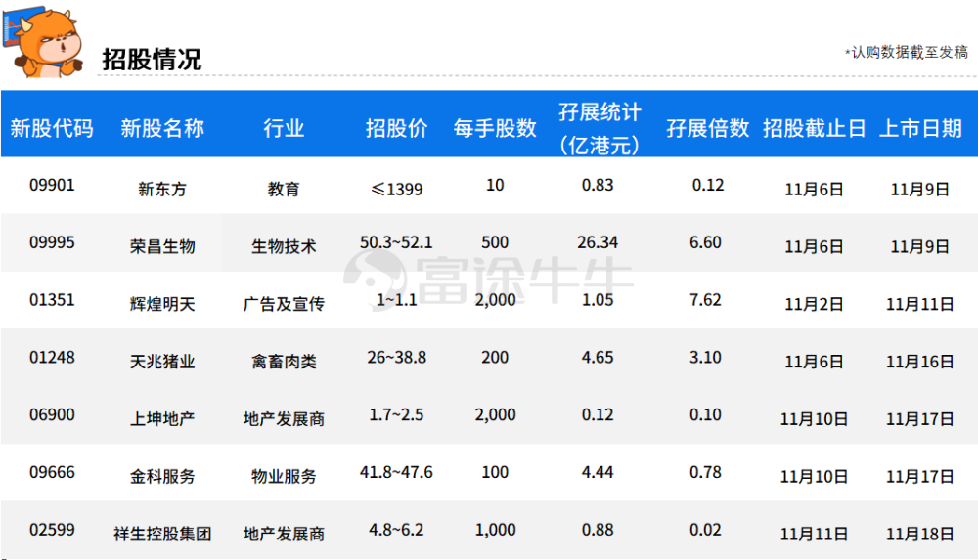Click the 每手股数 column header
This screenshot has width=978, height=560.
495,128
